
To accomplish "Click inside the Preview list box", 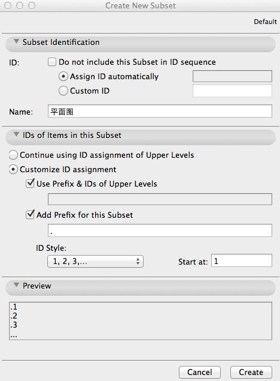I will tap(141, 321).
